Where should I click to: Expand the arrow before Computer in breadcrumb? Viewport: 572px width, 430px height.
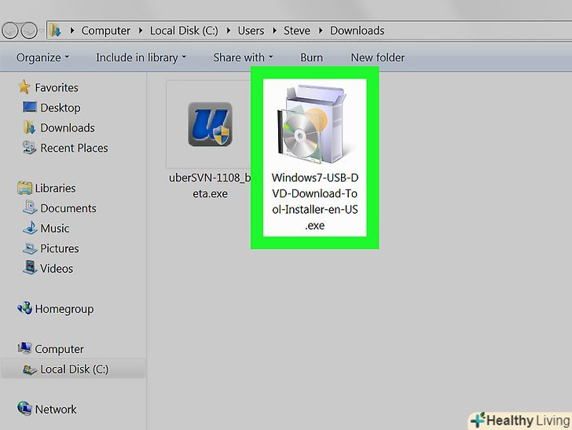[71, 31]
